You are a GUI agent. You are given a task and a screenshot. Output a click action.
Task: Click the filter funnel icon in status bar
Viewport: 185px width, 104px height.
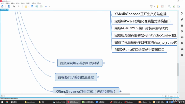(162, 96)
